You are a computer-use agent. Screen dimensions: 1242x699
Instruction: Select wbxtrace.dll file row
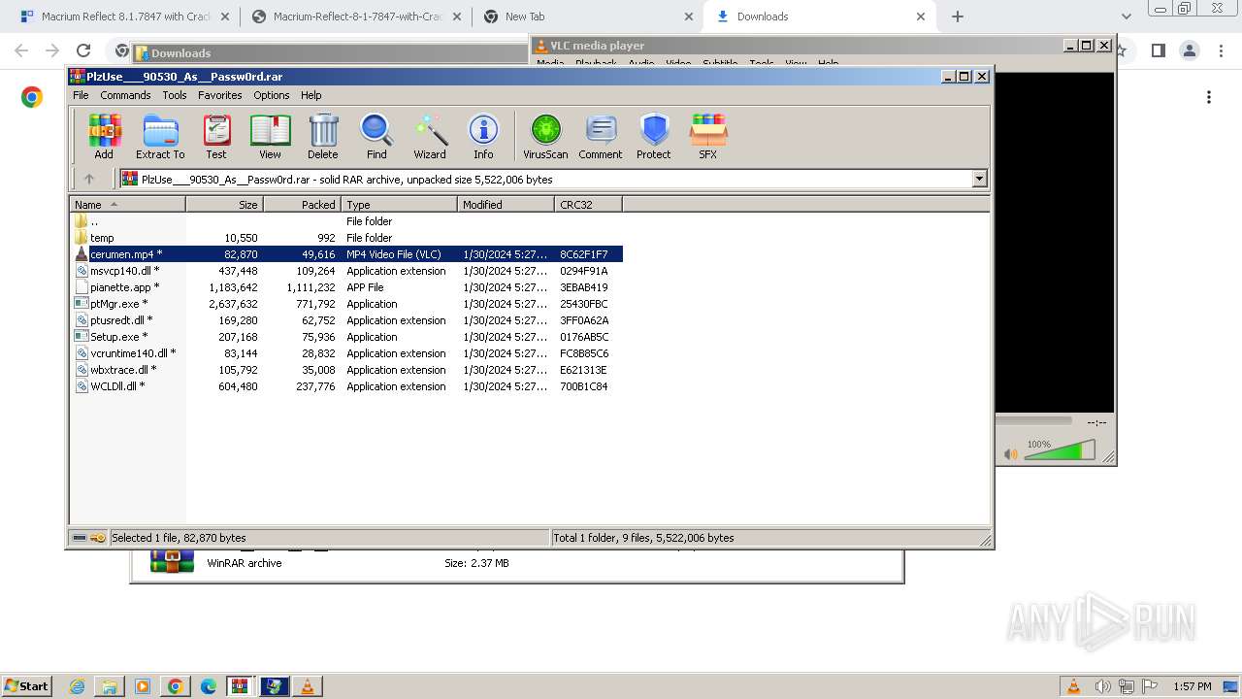click(346, 370)
